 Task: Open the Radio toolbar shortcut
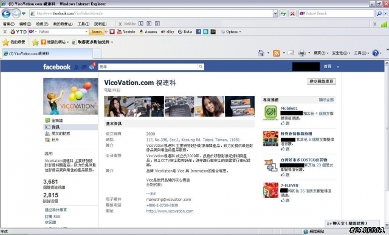click(x=185, y=32)
